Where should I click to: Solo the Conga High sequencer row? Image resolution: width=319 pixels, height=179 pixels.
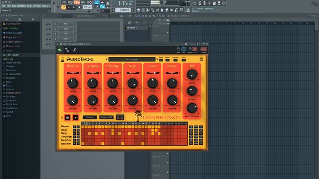click(78, 137)
